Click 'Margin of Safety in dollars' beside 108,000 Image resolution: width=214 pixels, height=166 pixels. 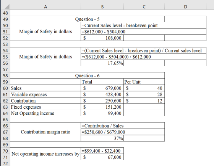[45, 32]
